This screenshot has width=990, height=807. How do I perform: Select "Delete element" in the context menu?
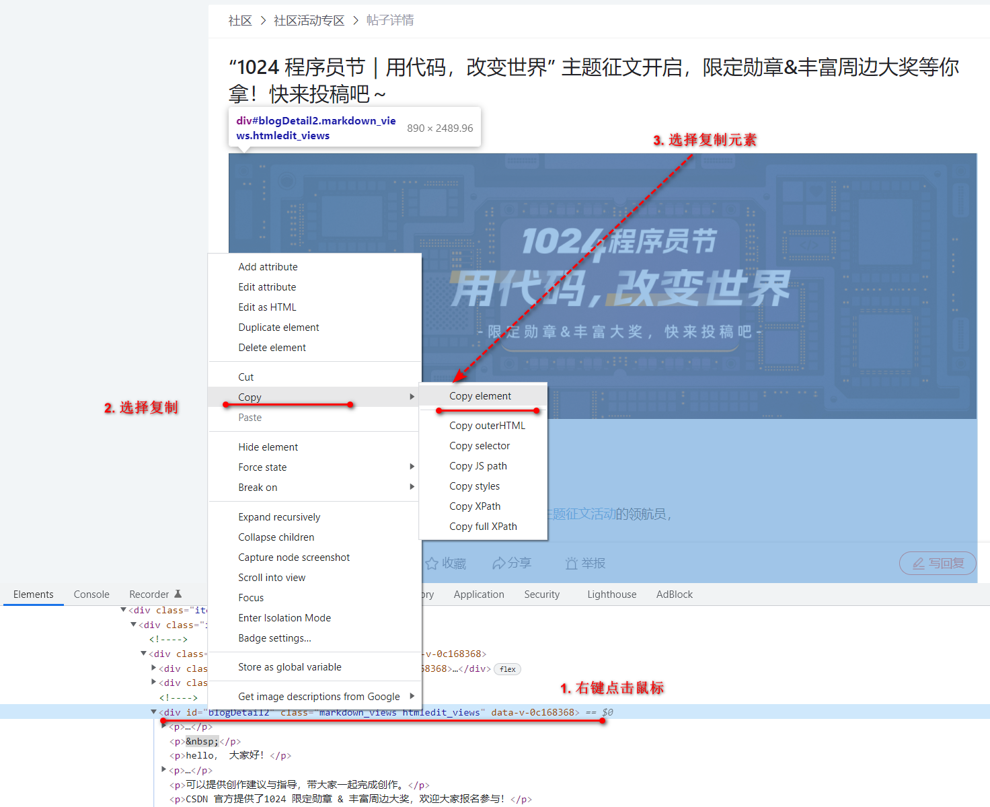click(x=272, y=347)
